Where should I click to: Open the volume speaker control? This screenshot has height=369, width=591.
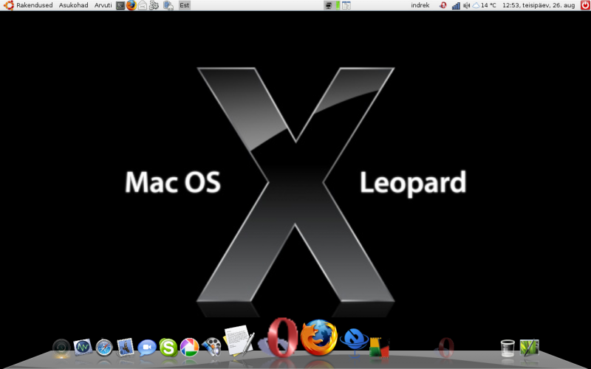[x=466, y=5]
